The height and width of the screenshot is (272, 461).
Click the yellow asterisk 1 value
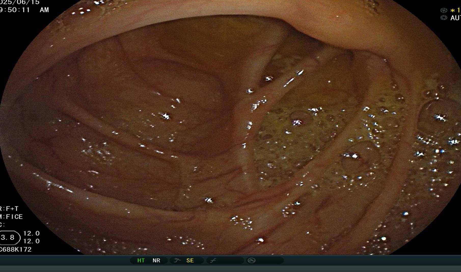pyautogui.click(x=455, y=10)
